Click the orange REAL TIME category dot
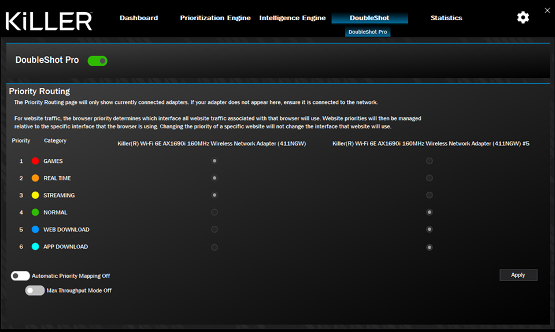Viewport: 555px width, 332px height. [35, 178]
